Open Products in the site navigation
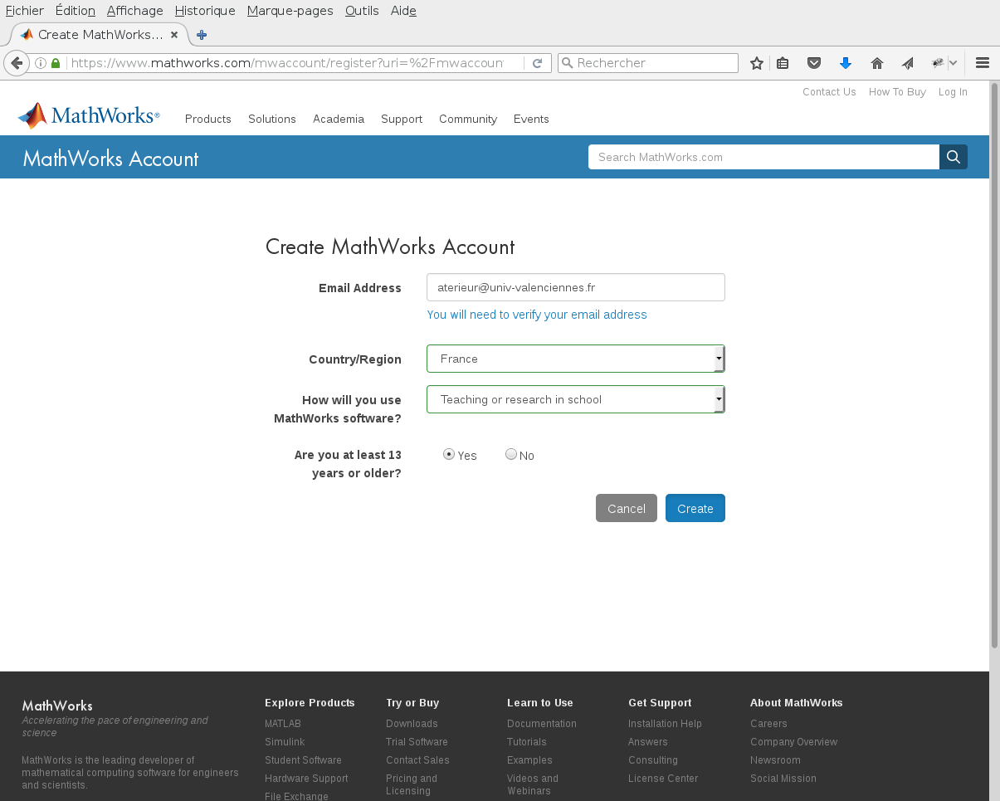This screenshot has width=1000, height=801. [208, 119]
